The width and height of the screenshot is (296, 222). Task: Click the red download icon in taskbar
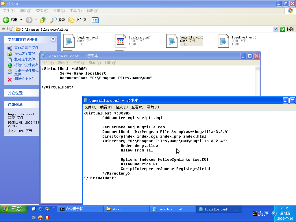point(47,218)
